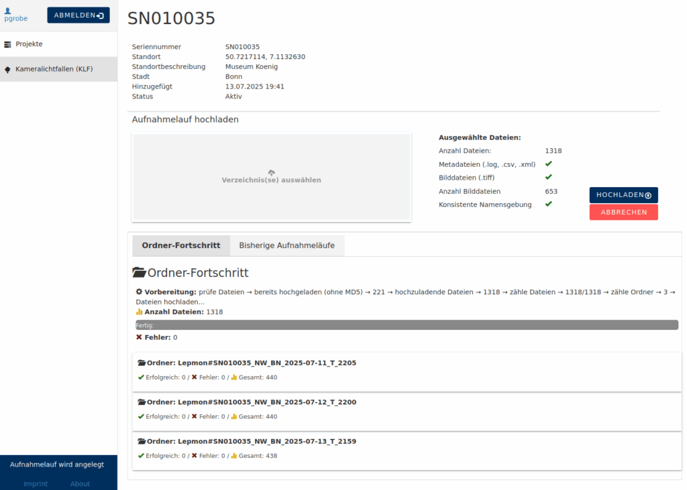Click the Ausgewählte Dateien heading
The image size is (687, 490).
(x=480, y=137)
